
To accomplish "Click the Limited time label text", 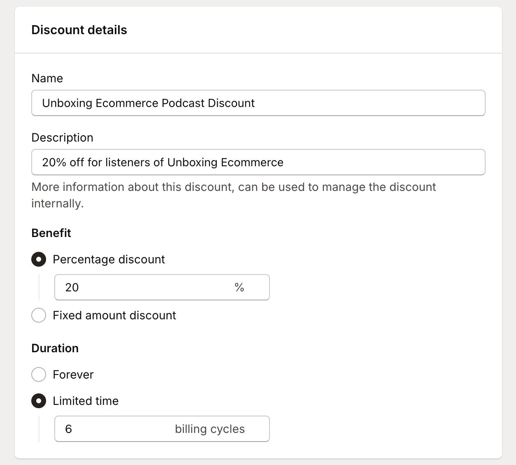I will (85, 401).
